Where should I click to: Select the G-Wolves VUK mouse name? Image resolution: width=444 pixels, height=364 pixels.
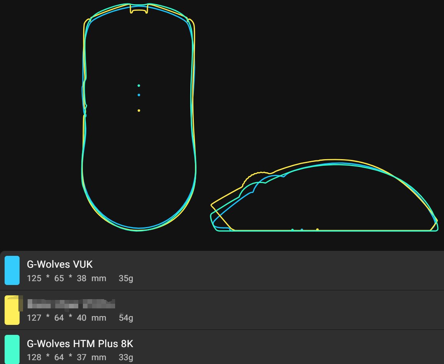[60, 264]
